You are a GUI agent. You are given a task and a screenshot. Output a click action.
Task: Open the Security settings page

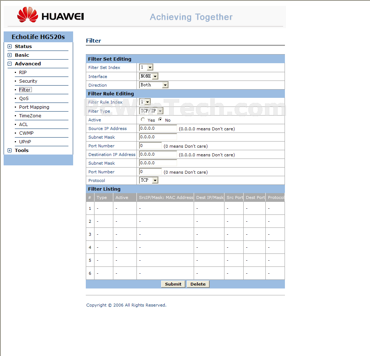pos(28,81)
